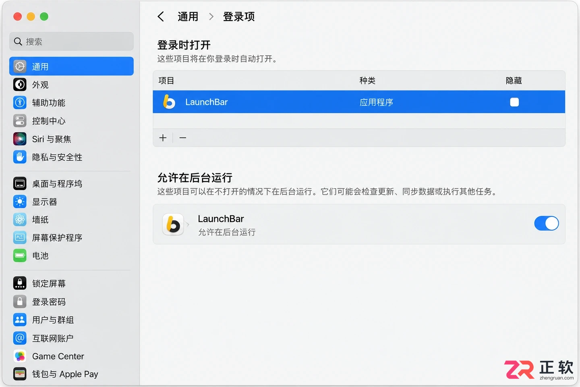The height and width of the screenshot is (387, 580).
Task: Click the 钱包与 Apple Pay wallet icon
Action: (x=20, y=374)
